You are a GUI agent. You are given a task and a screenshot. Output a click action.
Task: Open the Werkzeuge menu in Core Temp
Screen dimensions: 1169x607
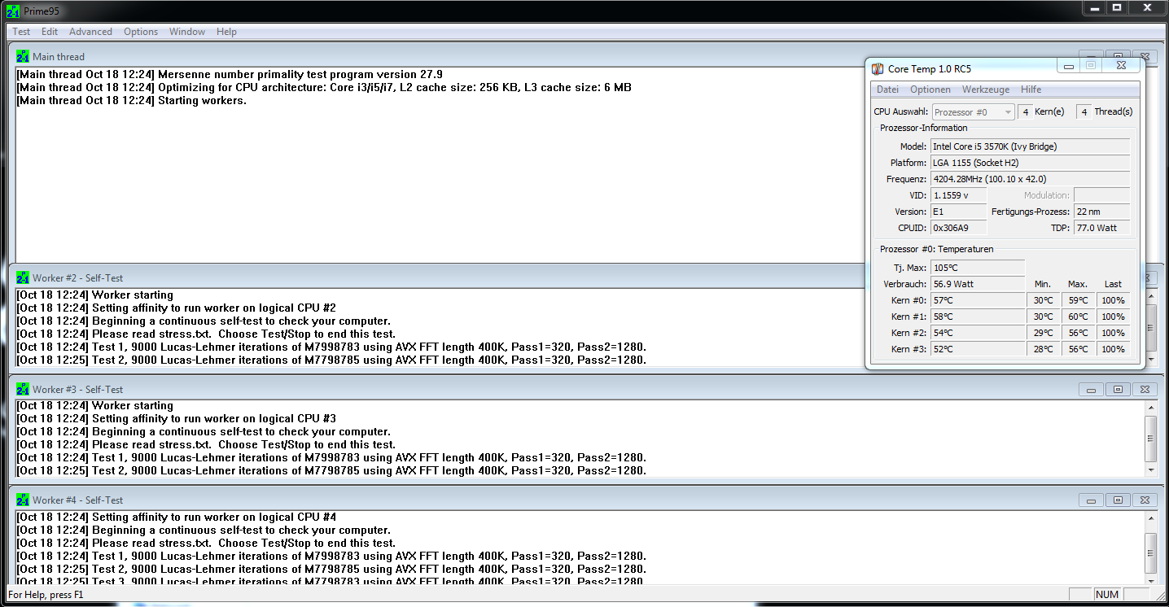pyautogui.click(x=986, y=90)
